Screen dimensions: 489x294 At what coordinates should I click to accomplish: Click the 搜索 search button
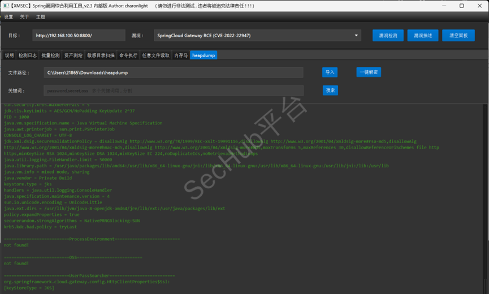click(330, 90)
